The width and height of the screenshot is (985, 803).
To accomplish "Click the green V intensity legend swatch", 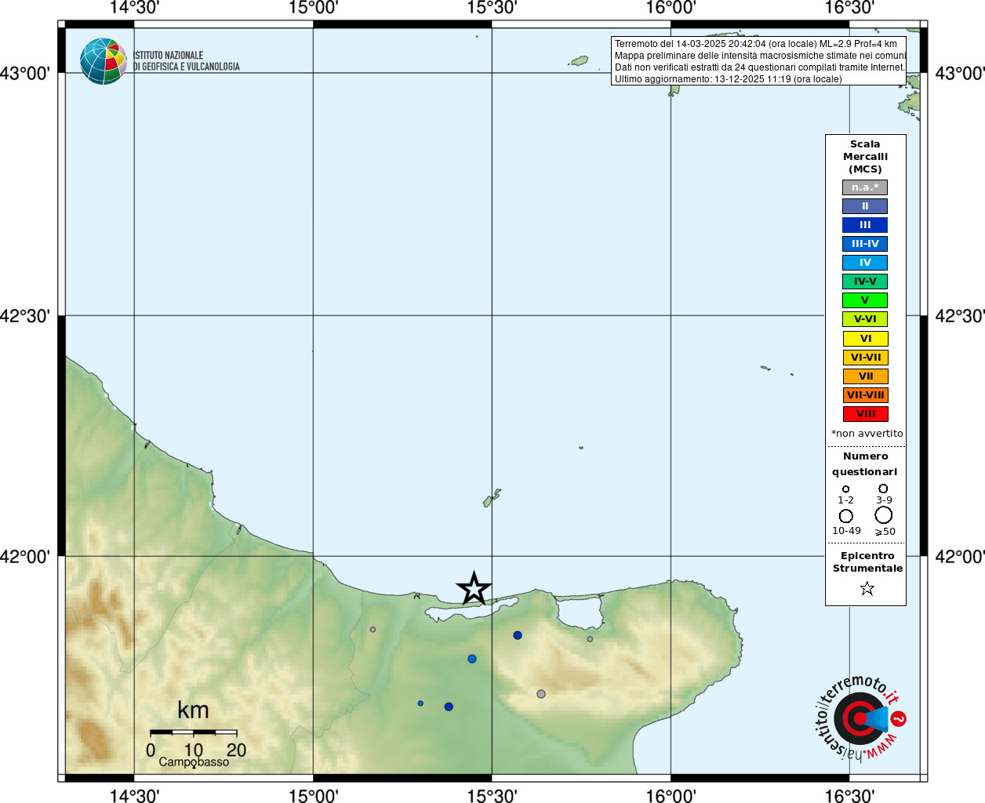I will tap(865, 300).
